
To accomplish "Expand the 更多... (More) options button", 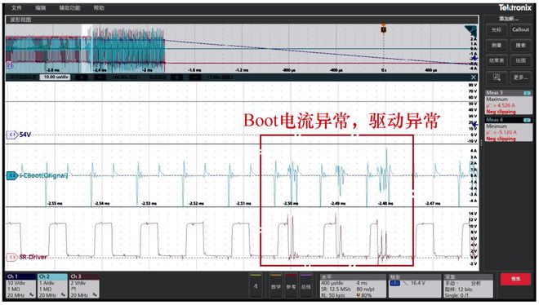I will (520, 77).
